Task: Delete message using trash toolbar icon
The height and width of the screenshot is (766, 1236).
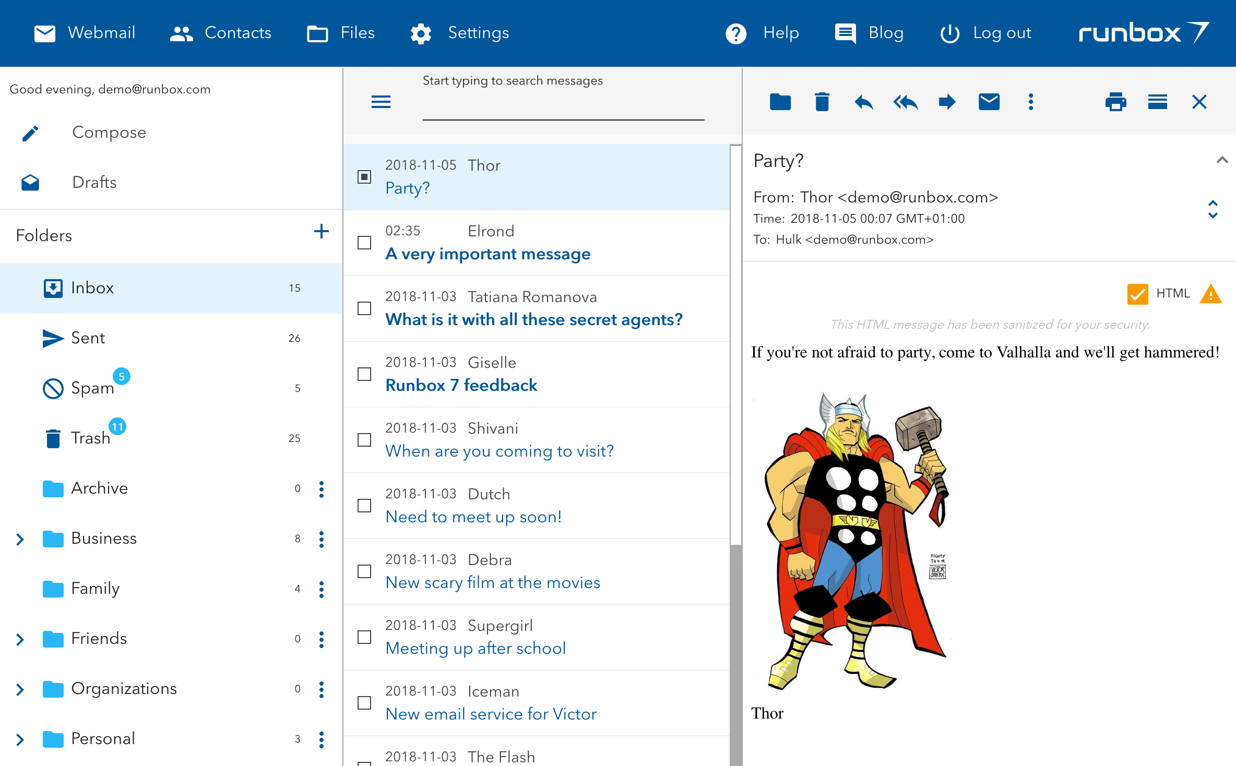Action: (x=822, y=102)
